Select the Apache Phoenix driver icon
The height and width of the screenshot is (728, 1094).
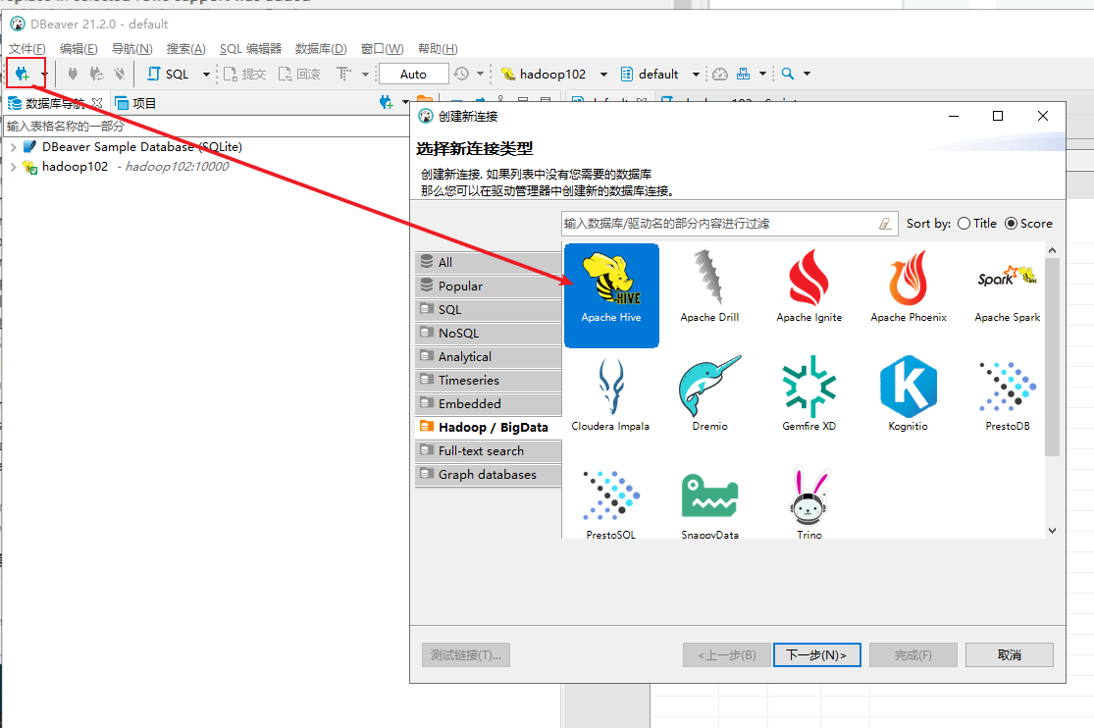click(x=909, y=286)
